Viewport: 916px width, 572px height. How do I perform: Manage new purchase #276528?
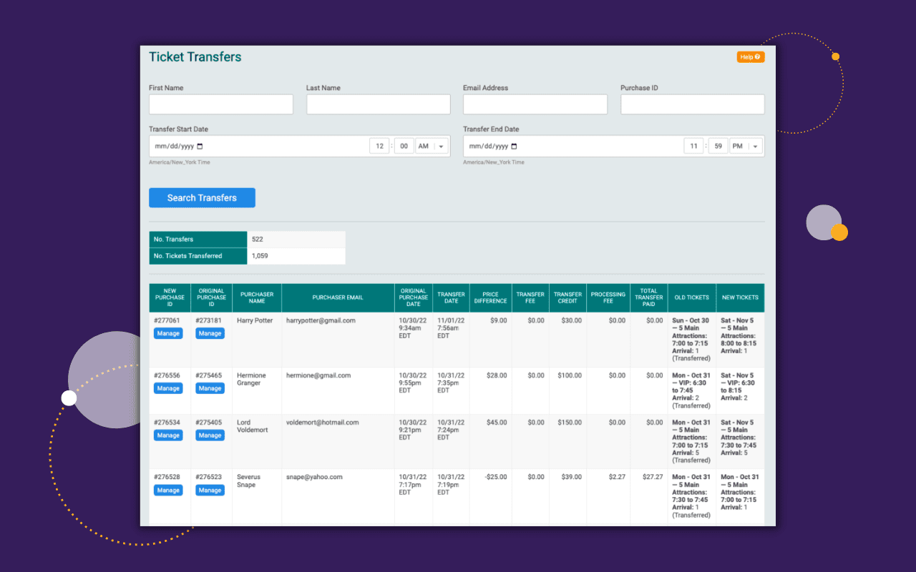(x=168, y=490)
